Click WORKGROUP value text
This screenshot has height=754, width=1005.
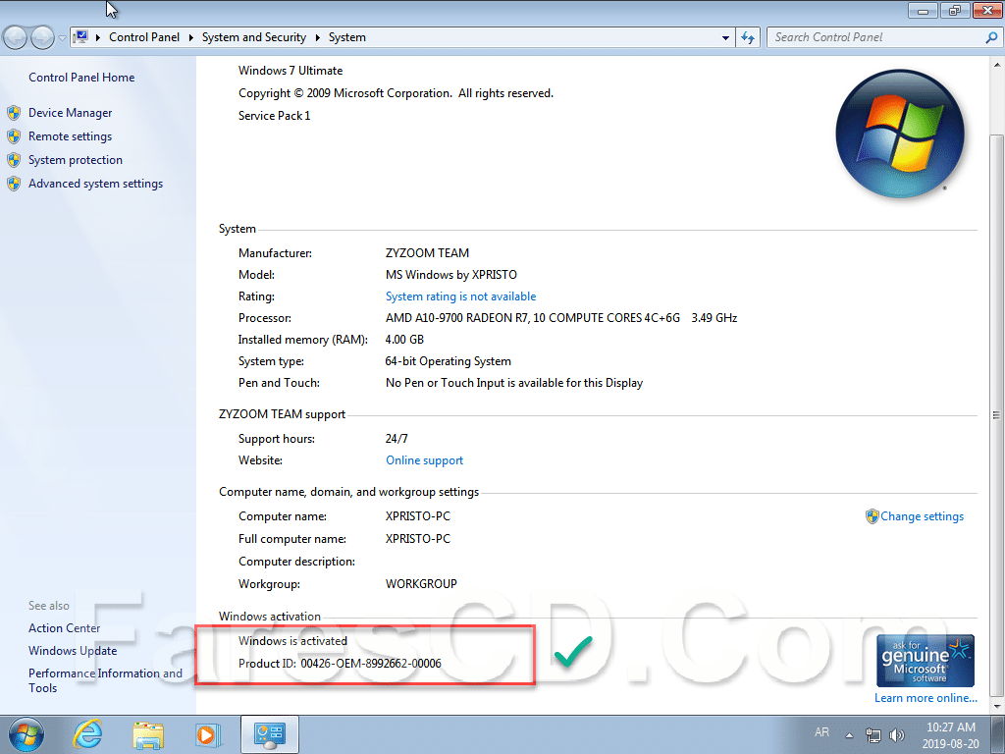[421, 584]
